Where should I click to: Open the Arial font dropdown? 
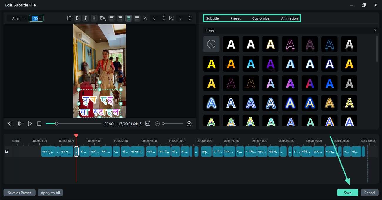pyautogui.click(x=17, y=18)
